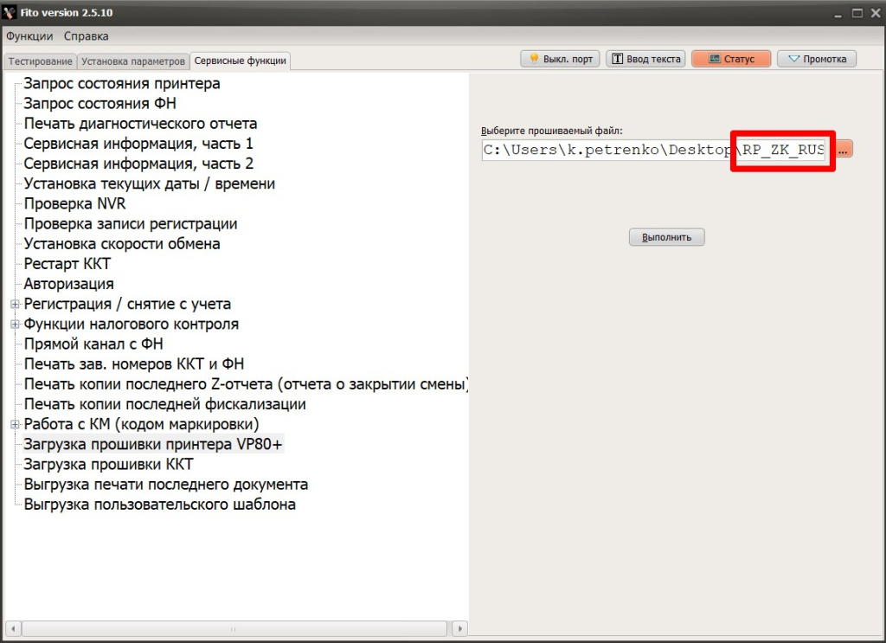Select Авторизация item
This screenshot has height=643, width=886.
coord(69,284)
